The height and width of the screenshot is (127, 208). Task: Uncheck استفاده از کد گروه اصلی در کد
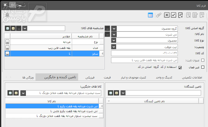(x=180, y=68)
